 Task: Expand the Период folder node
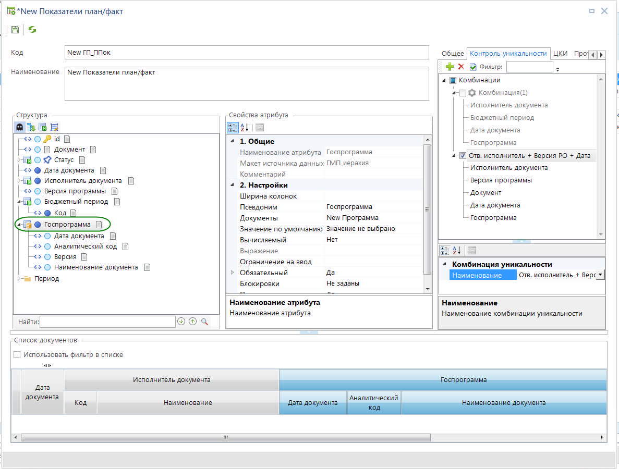(x=19, y=279)
